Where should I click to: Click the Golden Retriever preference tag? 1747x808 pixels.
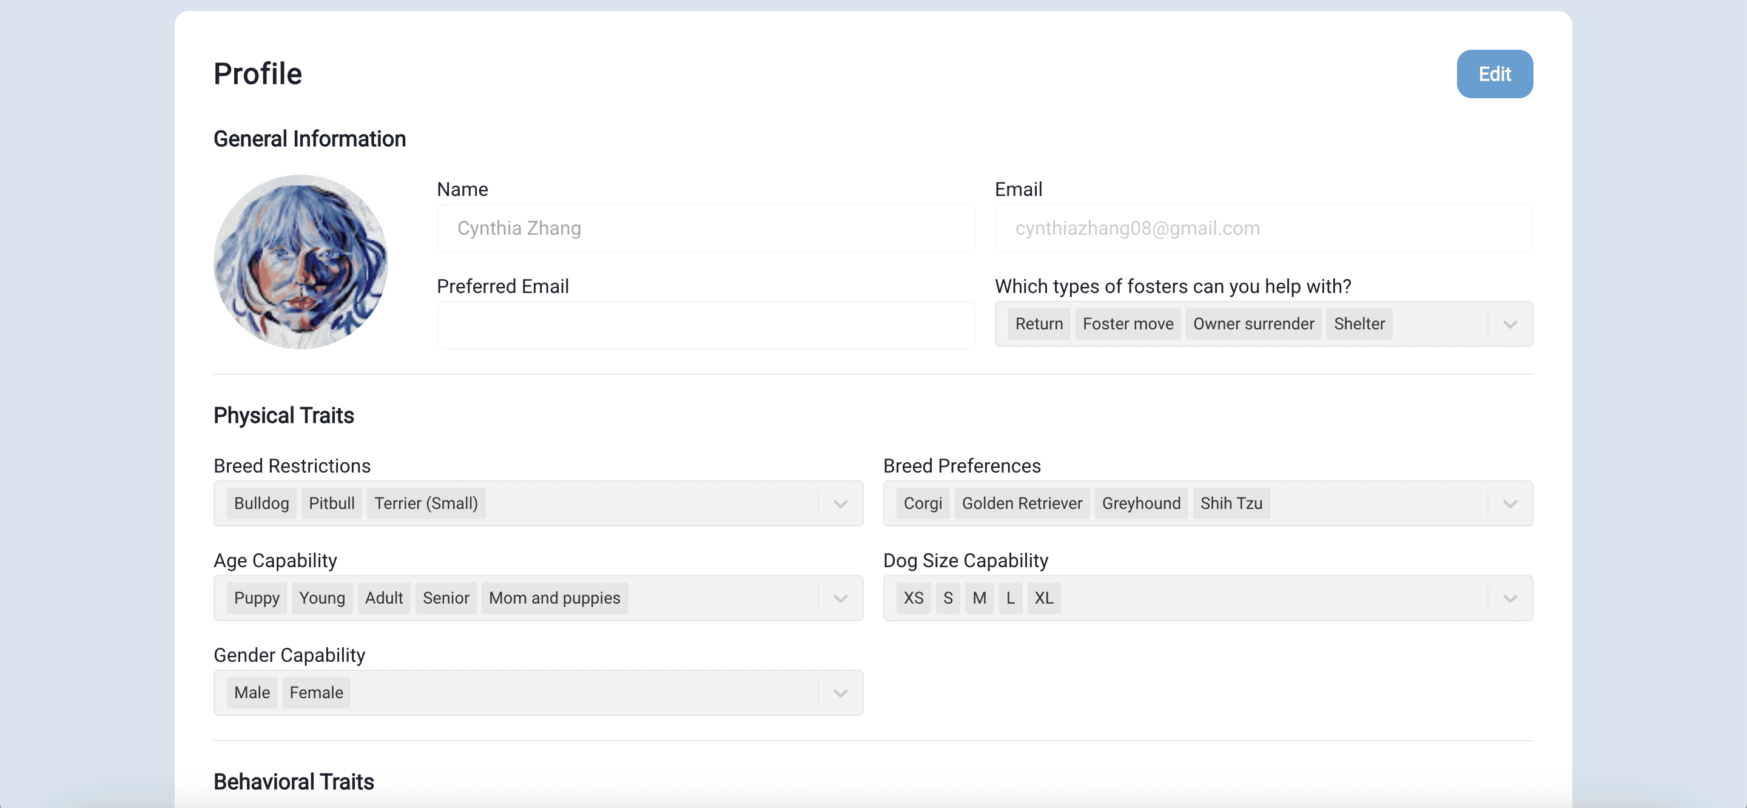point(1022,503)
